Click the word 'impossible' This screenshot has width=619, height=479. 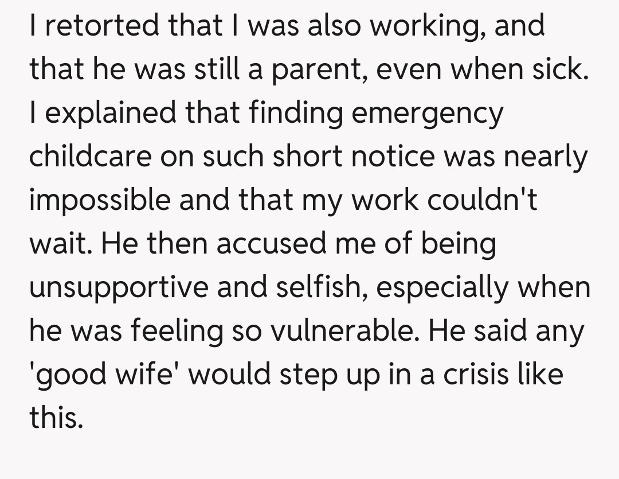(x=100, y=200)
